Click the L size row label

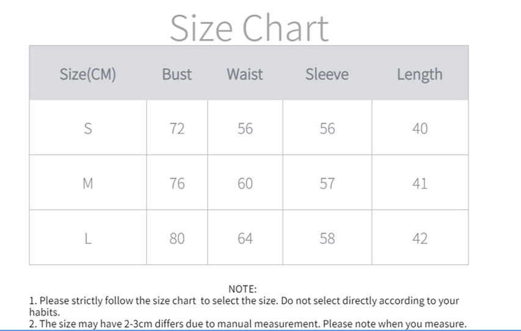(88, 238)
